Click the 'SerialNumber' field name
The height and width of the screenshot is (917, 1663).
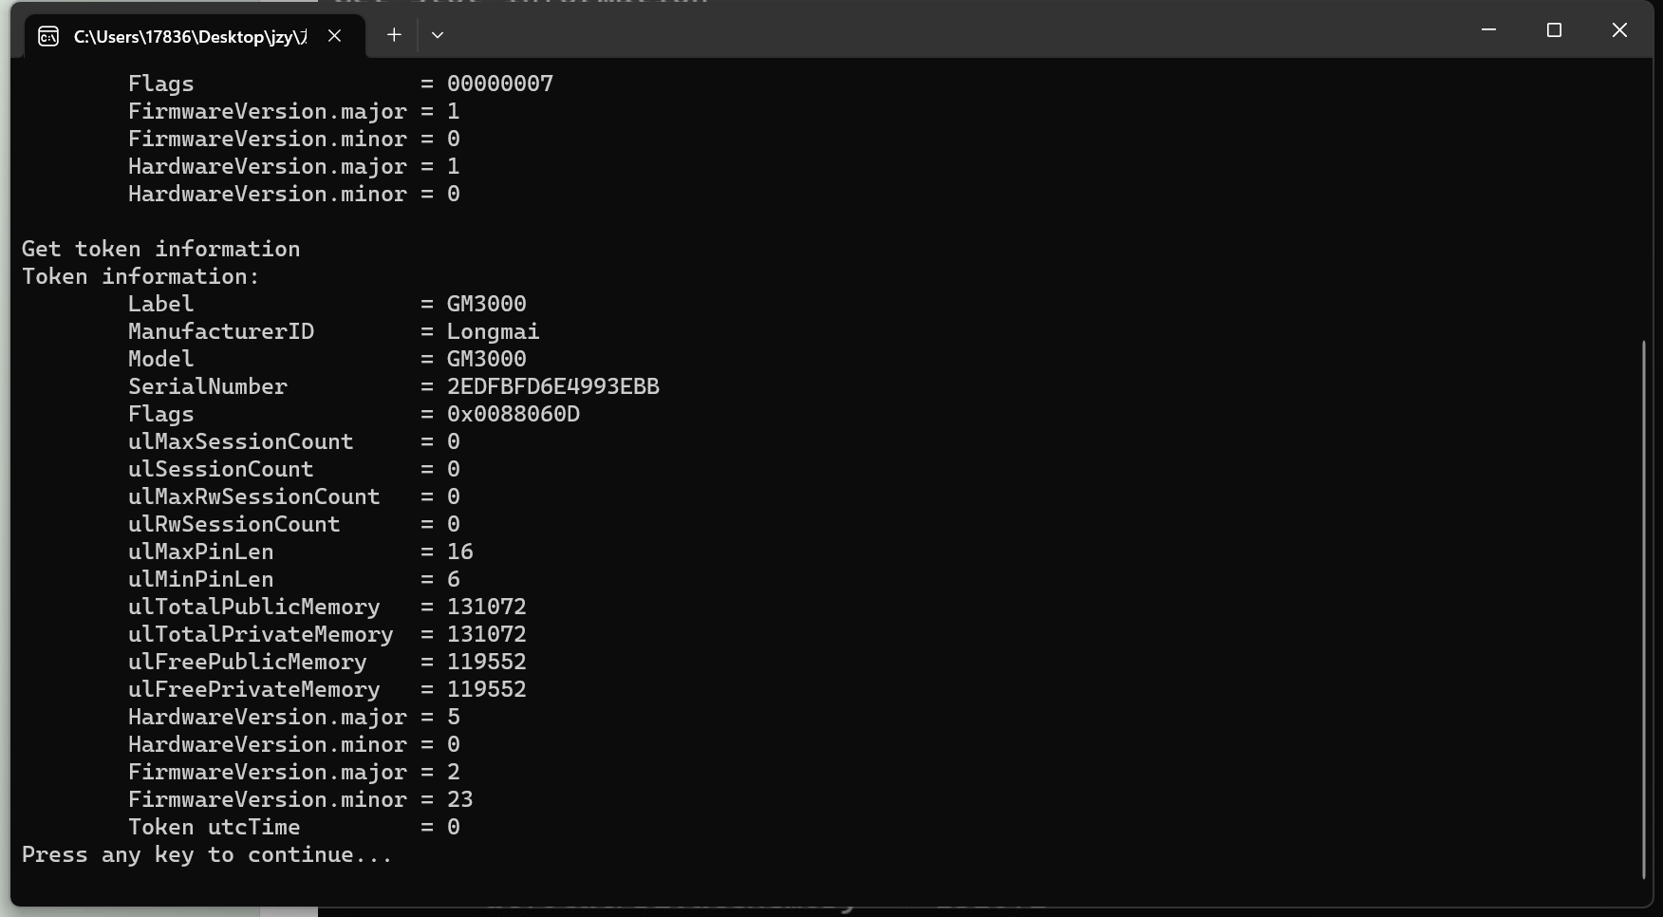(208, 386)
